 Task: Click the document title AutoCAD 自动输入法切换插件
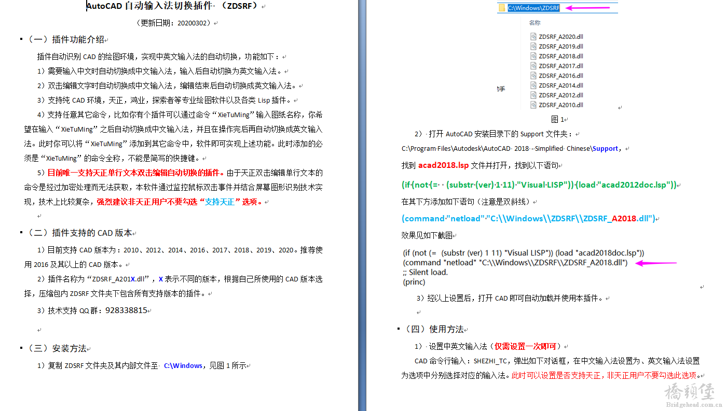[149, 6]
